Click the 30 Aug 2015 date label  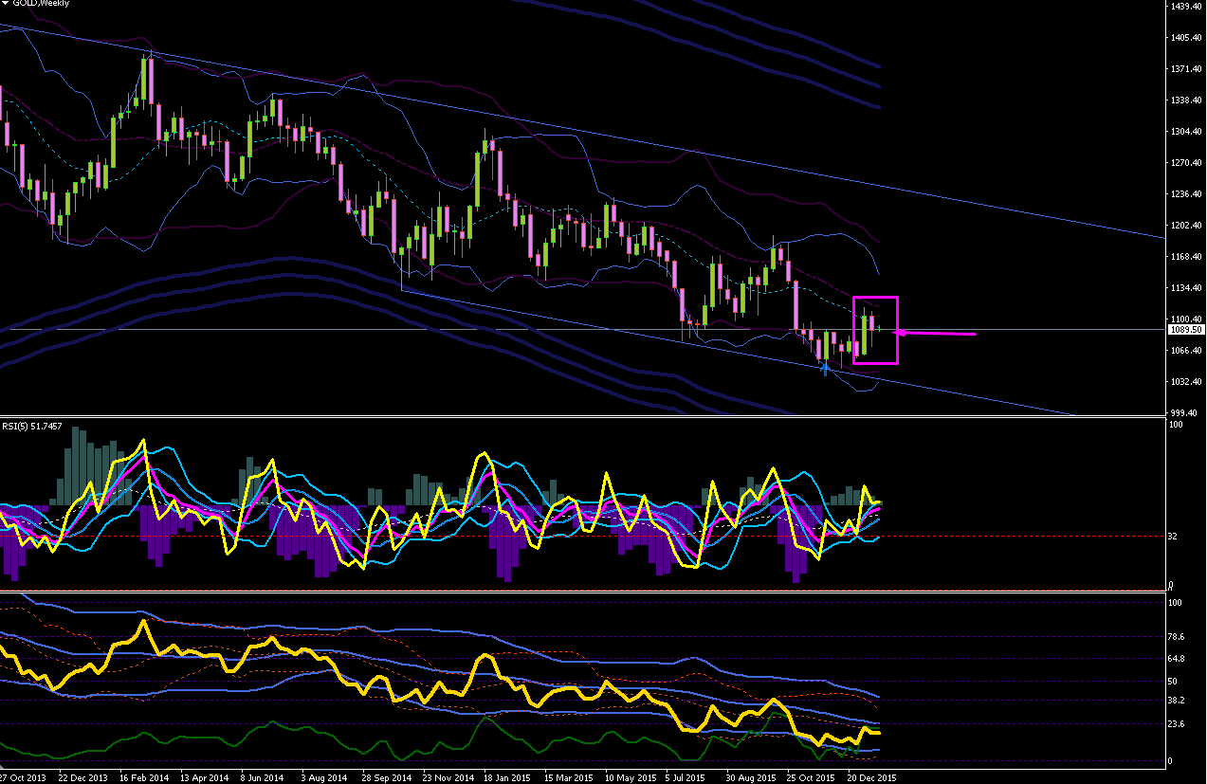coord(751,776)
